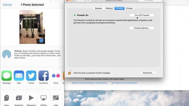Click the lock icon to prevent changes
This screenshot has width=189, height=106.
point(70,72)
